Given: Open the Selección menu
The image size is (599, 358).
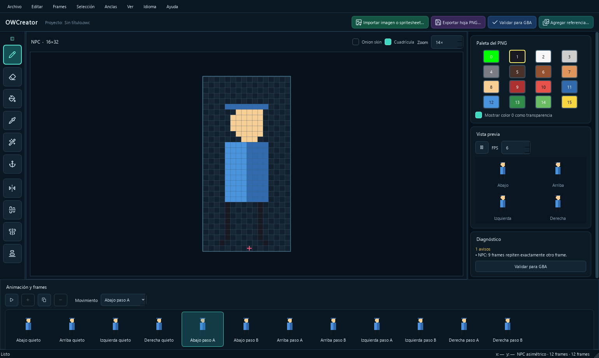Looking at the screenshot, I should point(86,7).
